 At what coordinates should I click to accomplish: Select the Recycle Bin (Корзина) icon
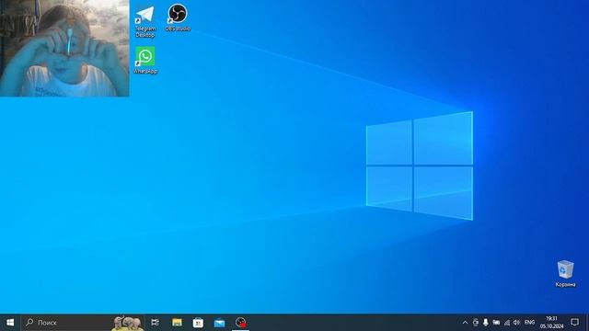pos(565,274)
